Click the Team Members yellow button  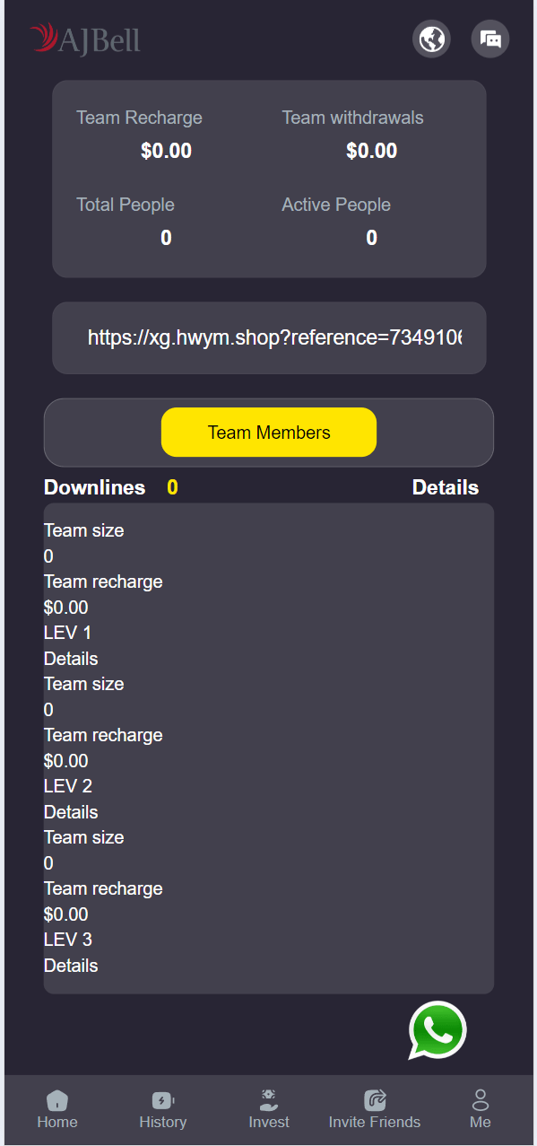269,433
